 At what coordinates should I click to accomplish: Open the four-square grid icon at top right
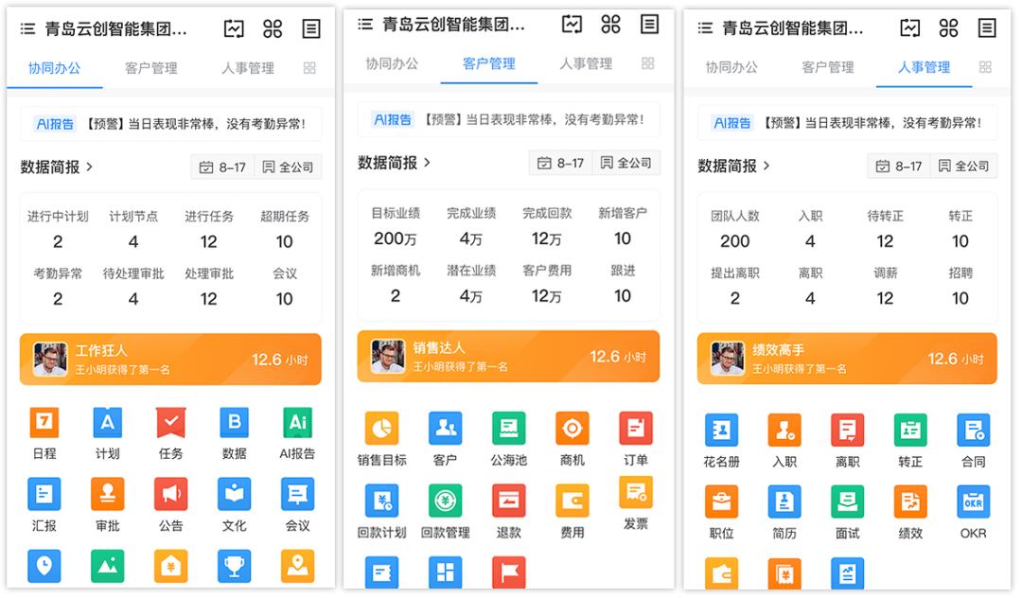click(x=273, y=27)
